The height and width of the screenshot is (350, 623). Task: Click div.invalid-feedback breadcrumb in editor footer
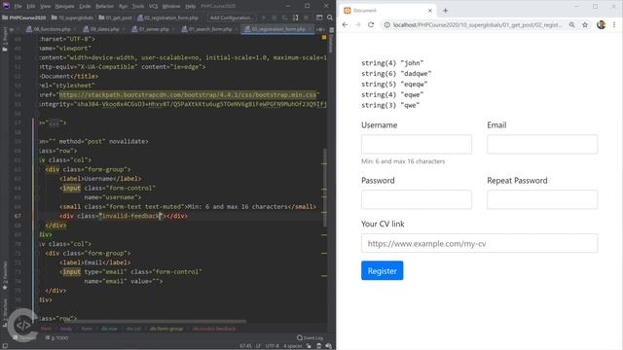coord(214,329)
